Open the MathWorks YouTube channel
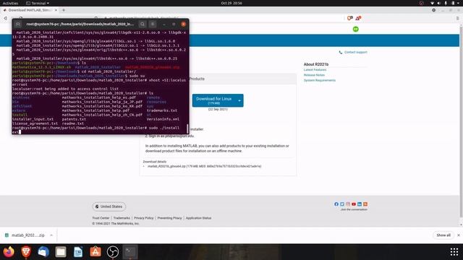This screenshot has width=463, height=260. pyautogui.click(x=354, y=204)
